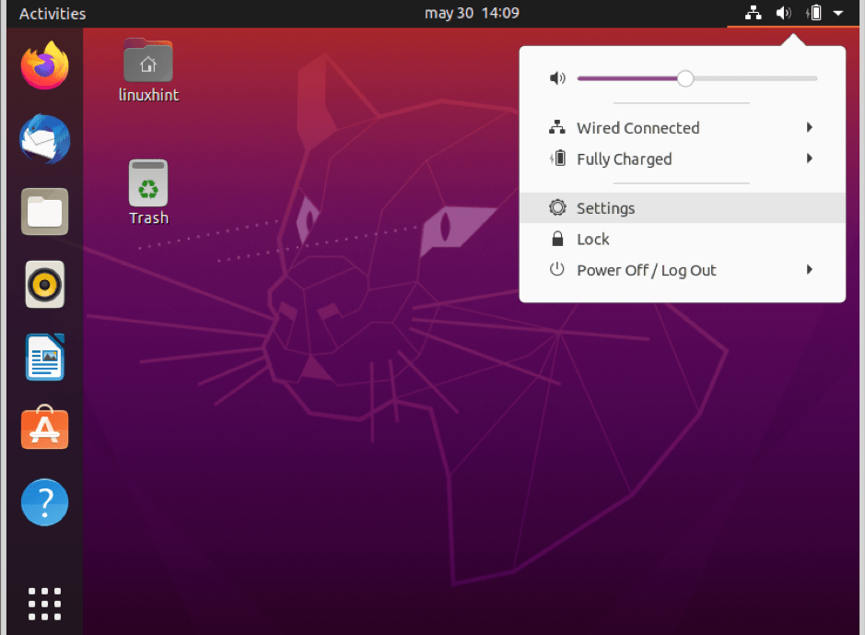Collapse the system menu arrow in top bar
The width and height of the screenshot is (865, 635).
[838, 13]
